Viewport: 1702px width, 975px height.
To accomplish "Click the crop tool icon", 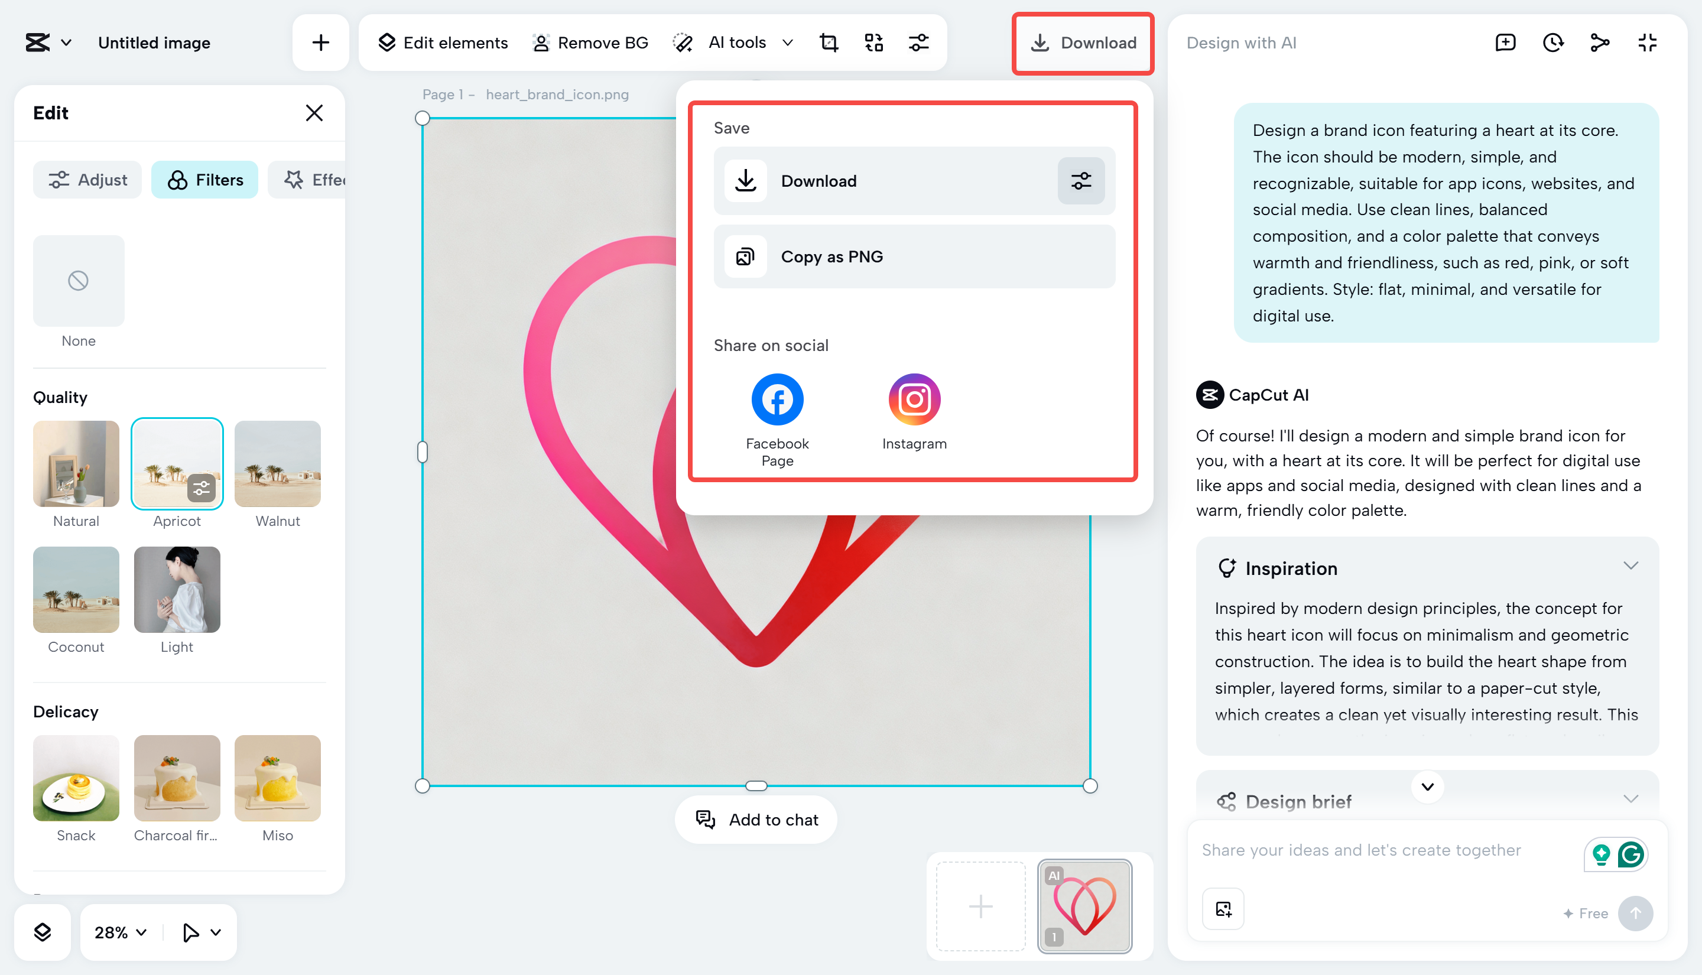I will click(x=829, y=43).
